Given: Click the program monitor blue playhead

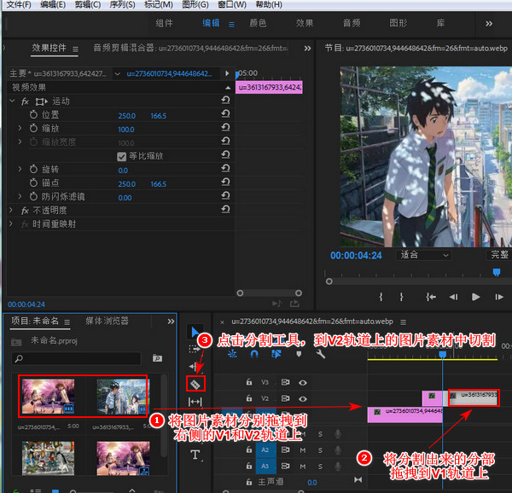Looking at the screenshot, I should point(497,272).
